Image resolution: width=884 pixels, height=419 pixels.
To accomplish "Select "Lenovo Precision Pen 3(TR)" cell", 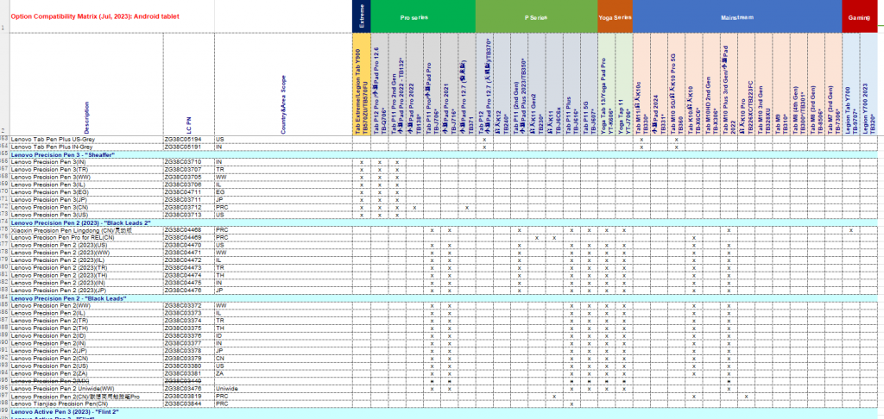I will point(87,170).
